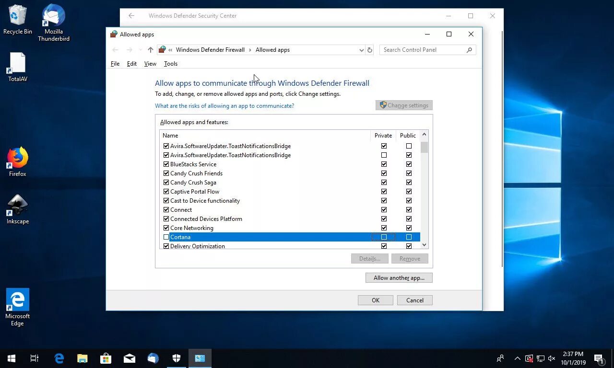Go up one level in Control Panel
Image resolution: width=614 pixels, height=368 pixels.
point(150,50)
